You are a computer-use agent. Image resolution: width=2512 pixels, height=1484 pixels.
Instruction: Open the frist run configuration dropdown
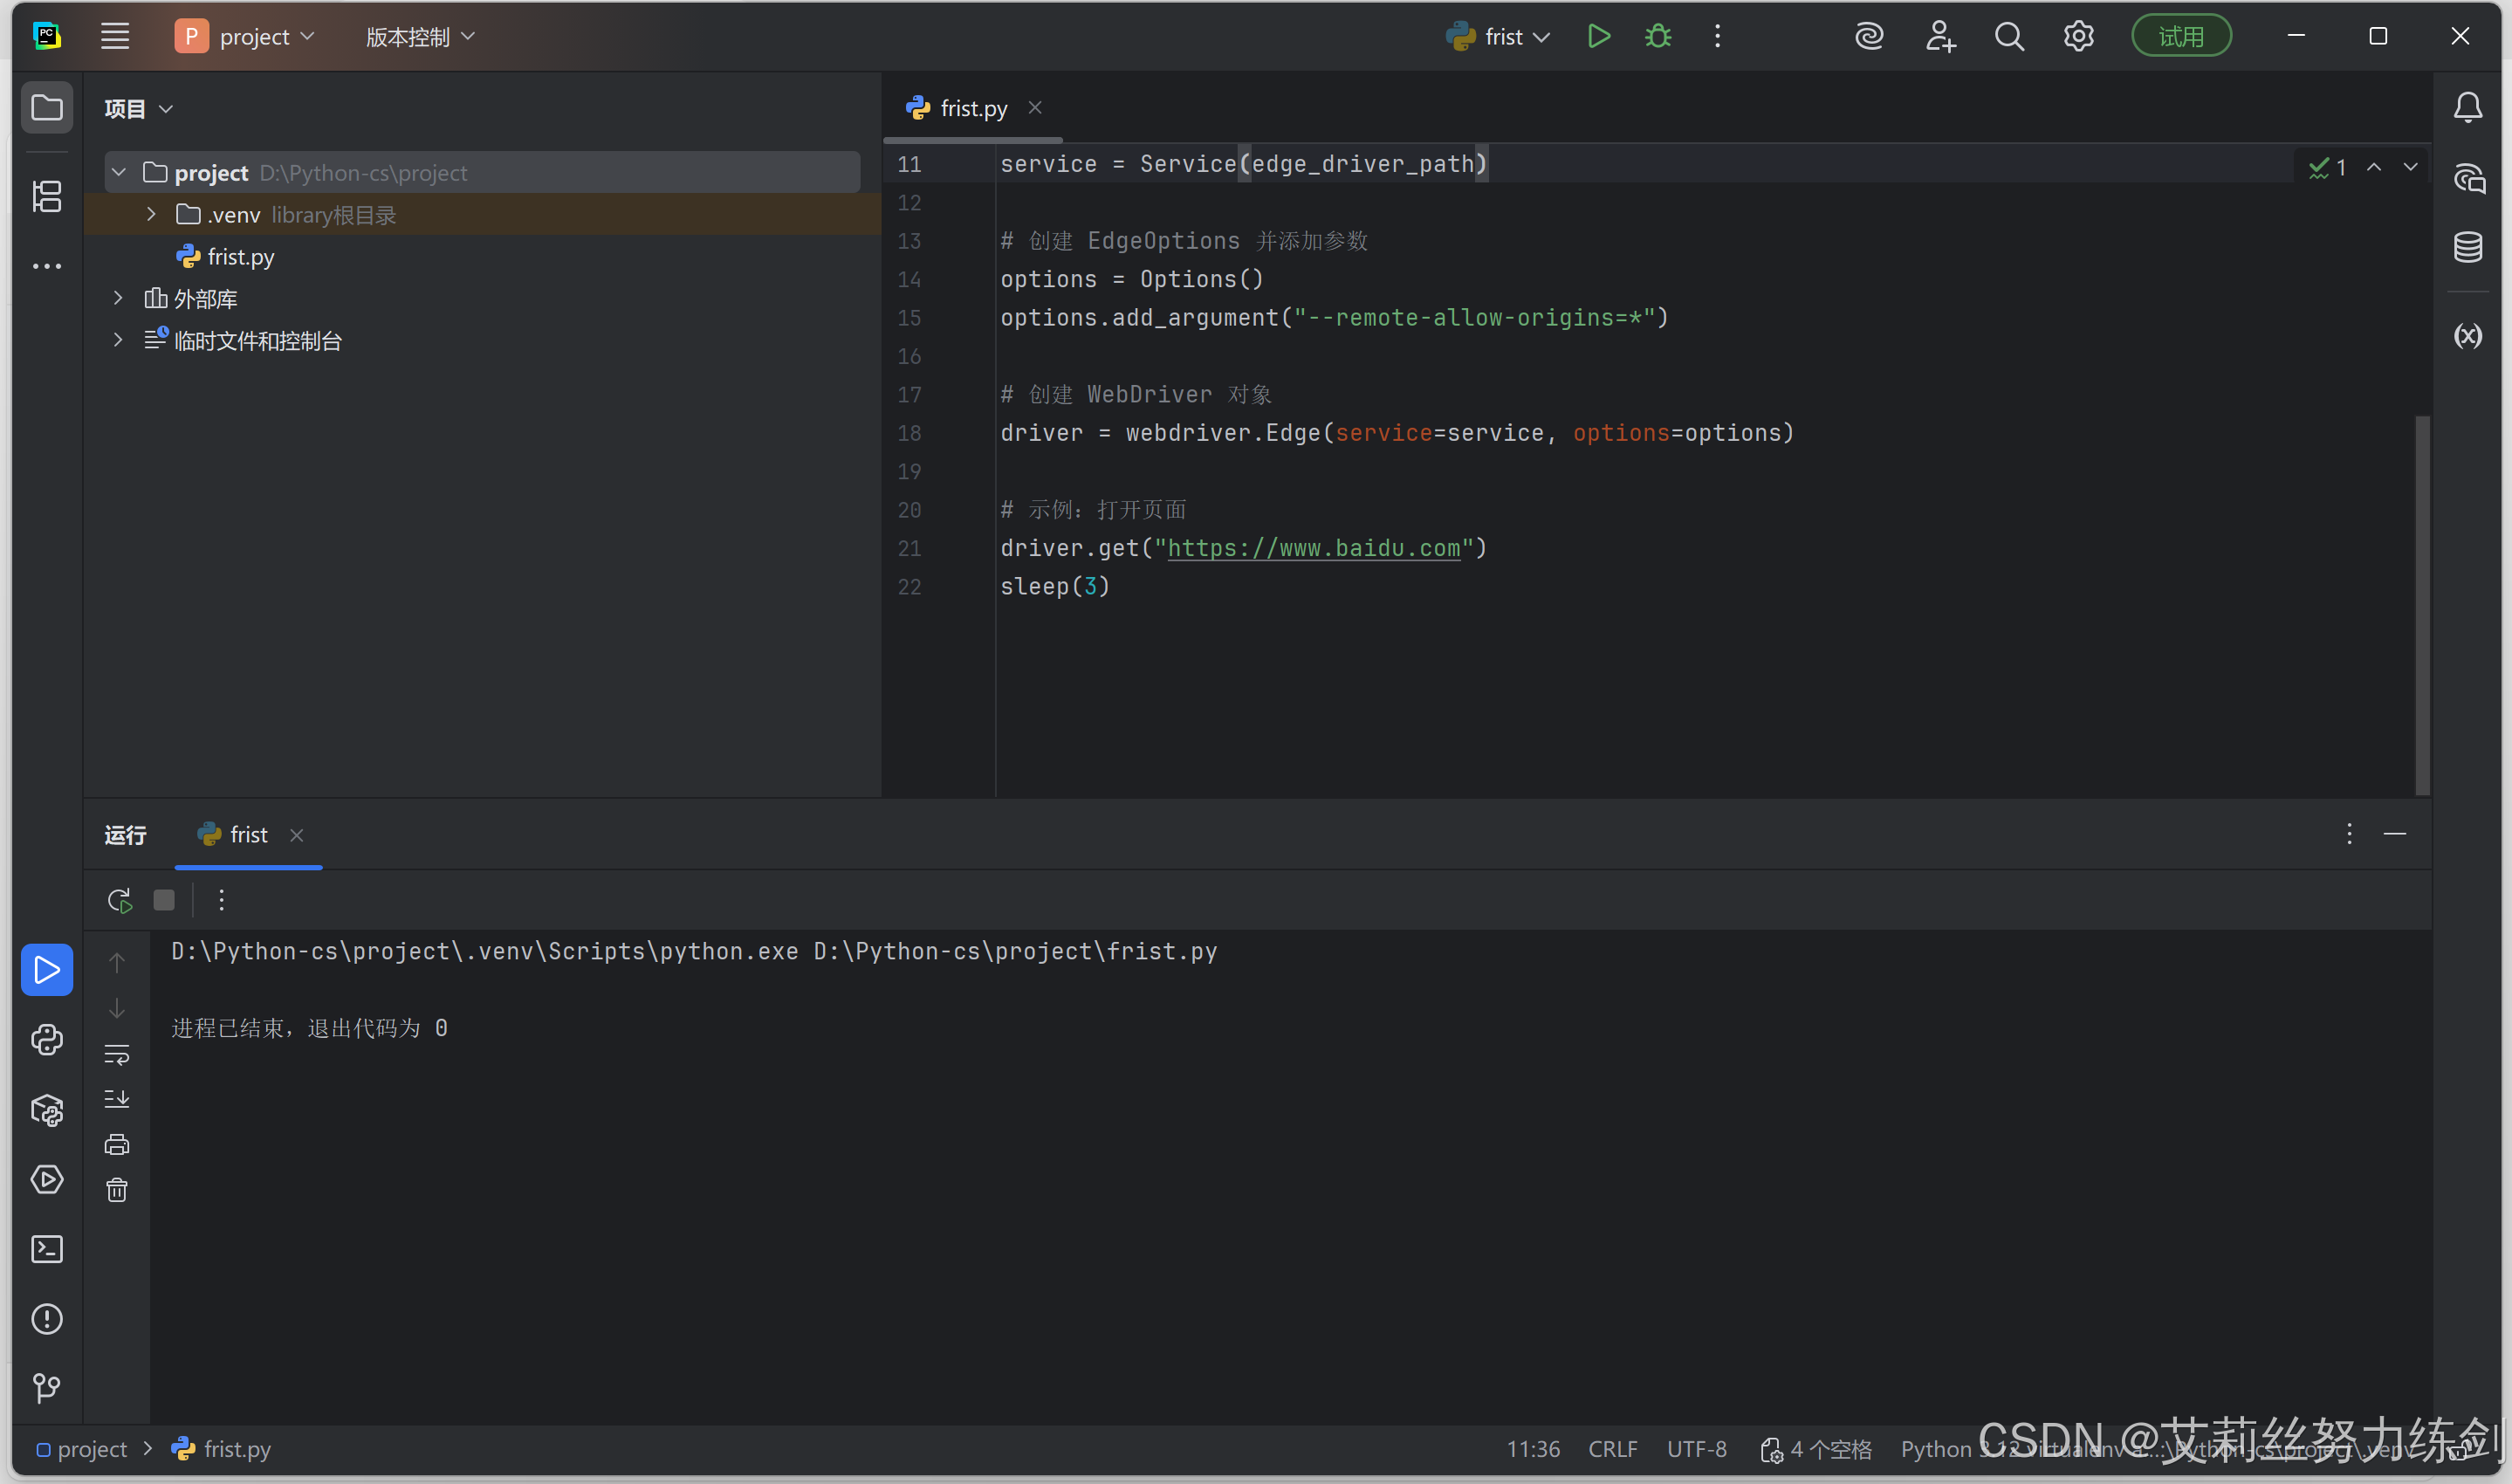tap(1498, 37)
